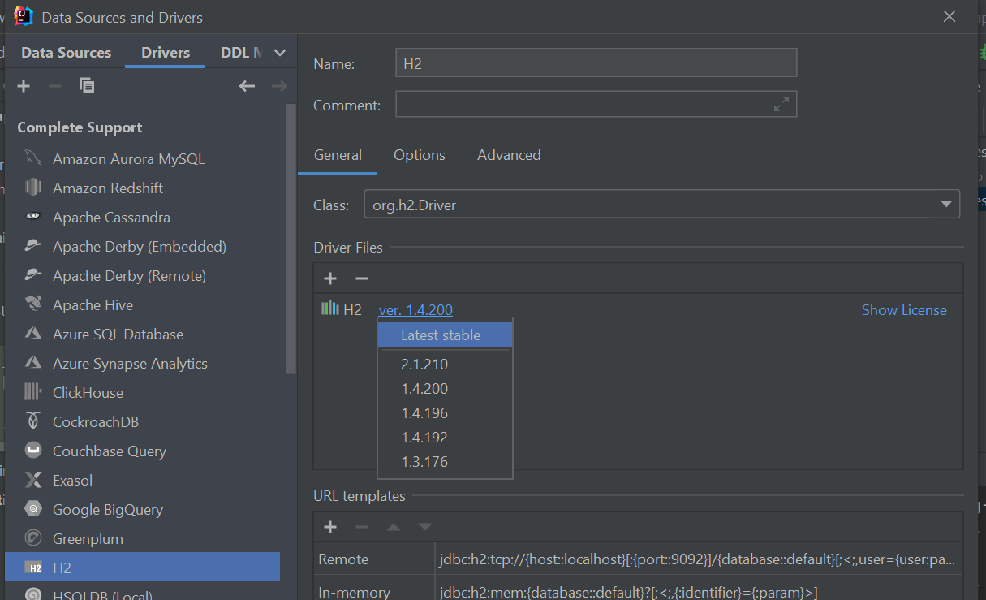Image resolution: width=986 pixels, height=600 pixels.
Task: Add a new driver with plus icon
Action: 24,86
